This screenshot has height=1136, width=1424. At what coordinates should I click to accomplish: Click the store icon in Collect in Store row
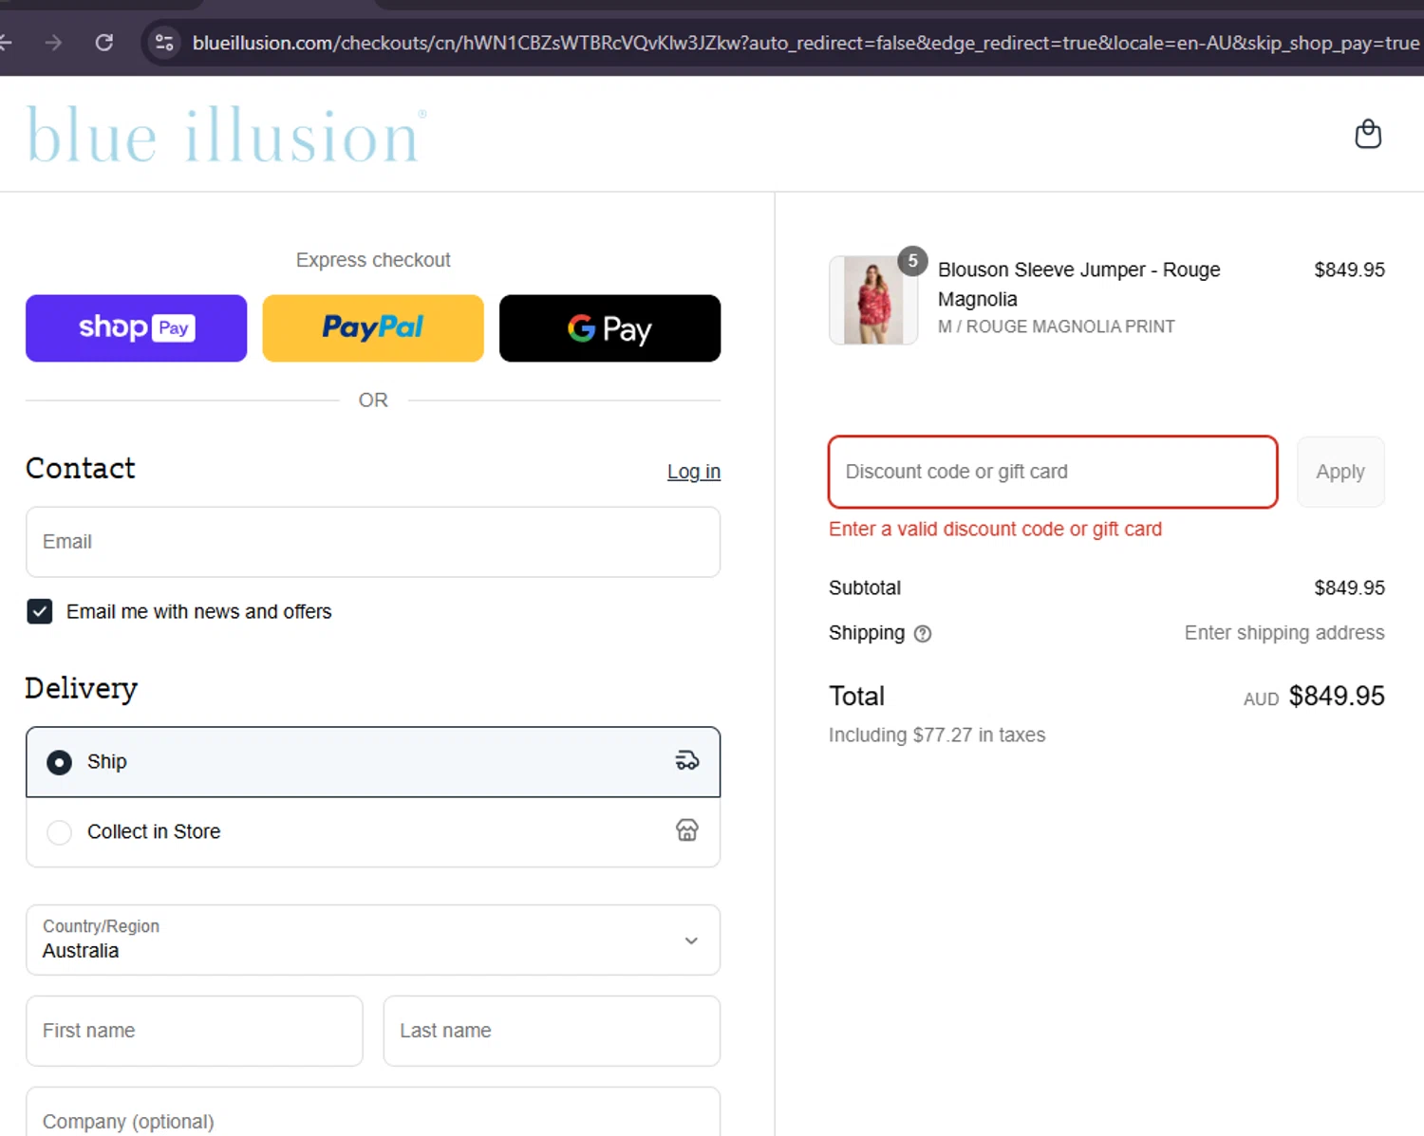click(687, 830)
